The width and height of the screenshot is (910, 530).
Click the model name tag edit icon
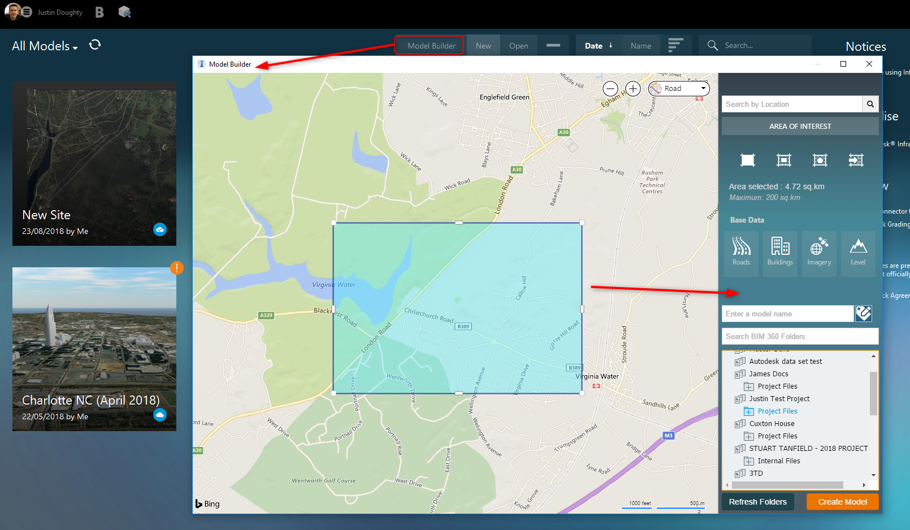pyautogui.click(x=864, y=314)
